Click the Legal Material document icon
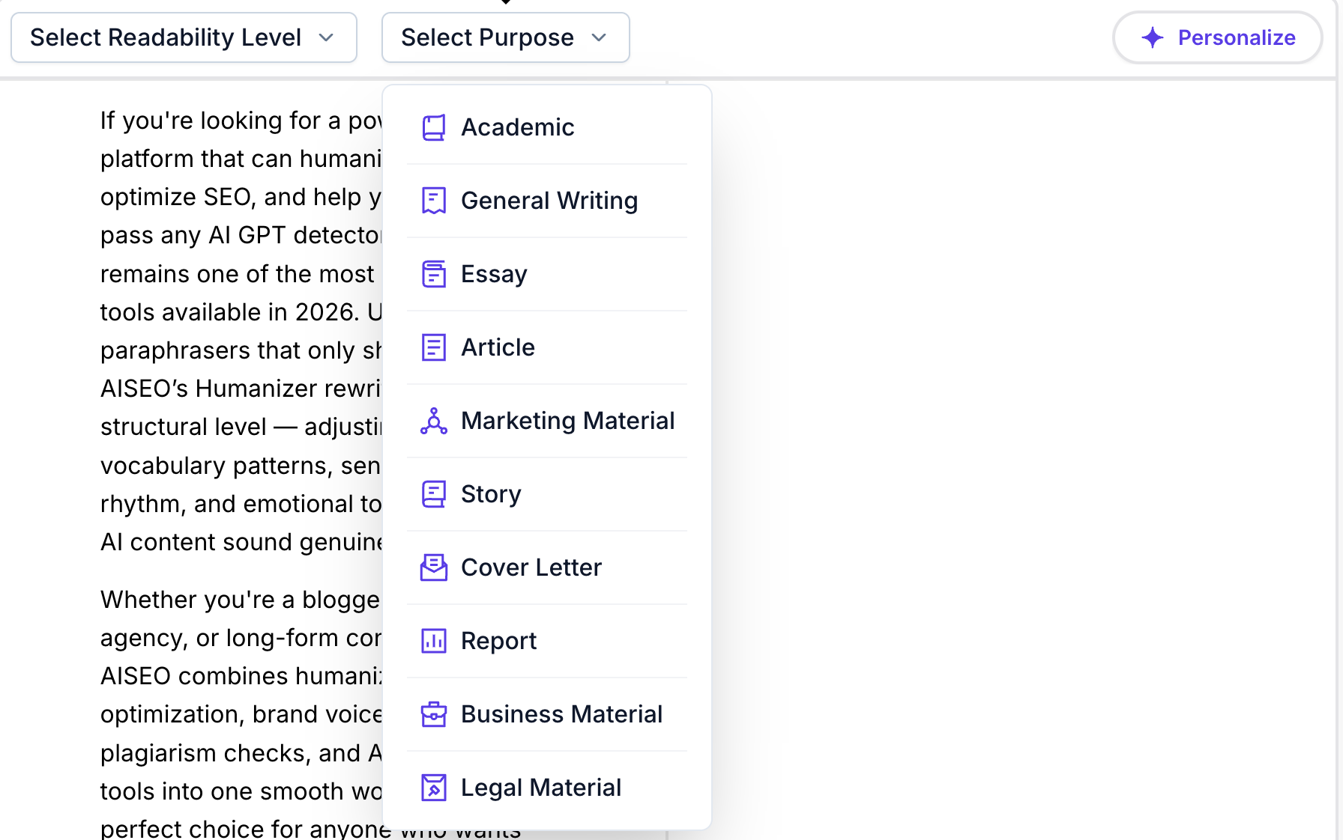Screen dimensions: 1343x840 click(434, 788)
